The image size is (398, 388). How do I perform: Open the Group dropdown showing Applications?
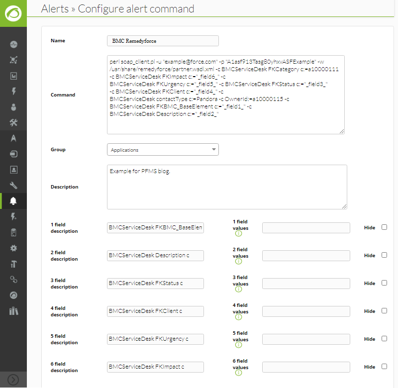pyautogui.click(x=163, y=150)
